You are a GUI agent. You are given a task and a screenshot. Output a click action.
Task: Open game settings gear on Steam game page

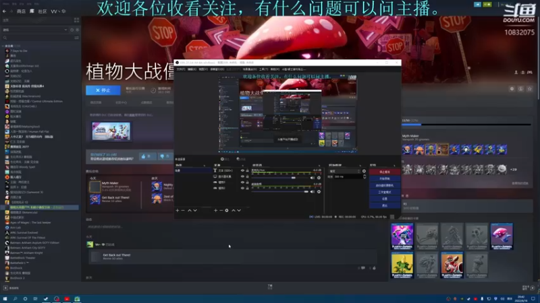click(x=512, y=89)
